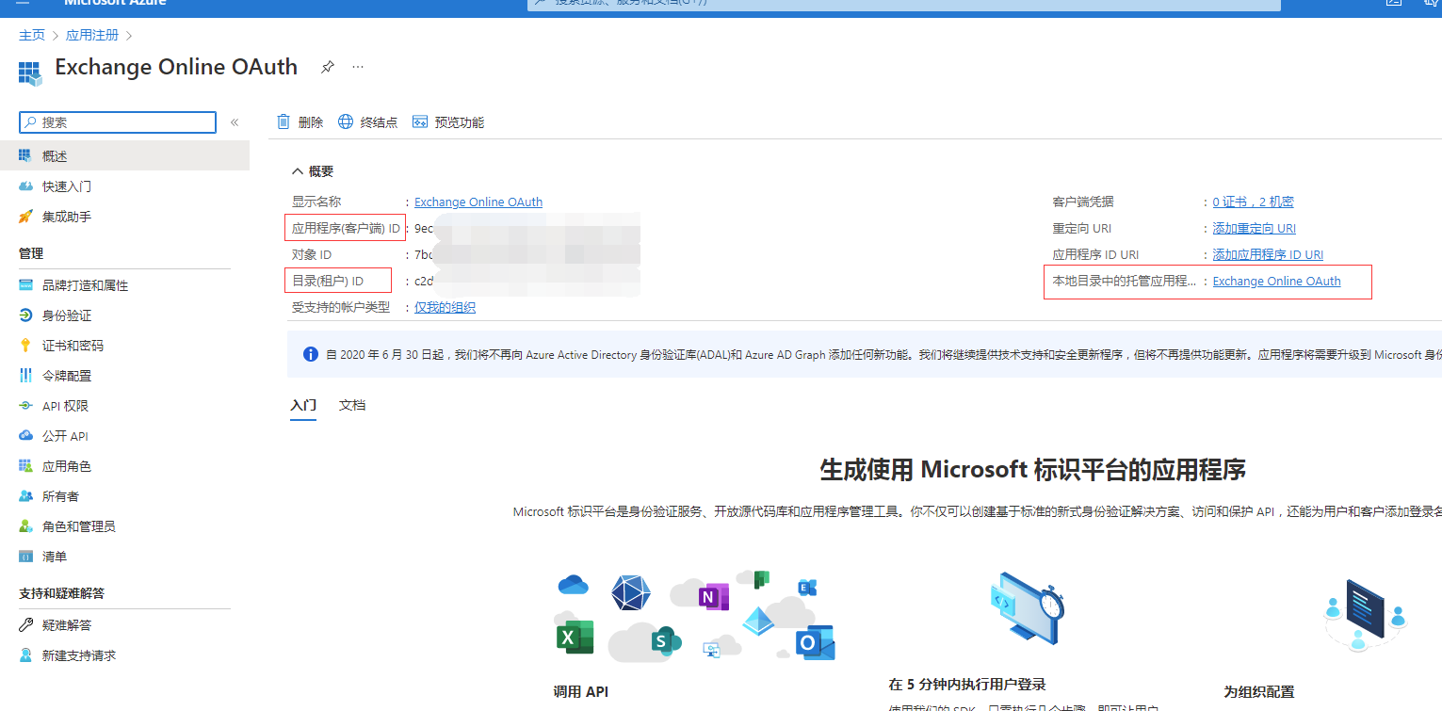The width and height of the screenshot is (1442, 711).
Task: Click the 疑难解答 wrench icon
Action: click(x=25, y=625)
